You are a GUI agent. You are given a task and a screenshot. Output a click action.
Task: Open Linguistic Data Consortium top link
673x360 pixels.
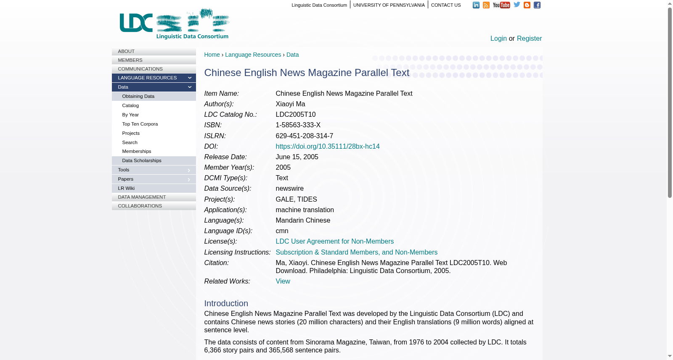319,5
